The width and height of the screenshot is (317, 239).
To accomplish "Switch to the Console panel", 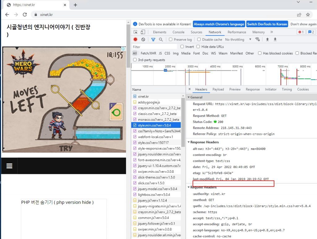I will 178,32.
